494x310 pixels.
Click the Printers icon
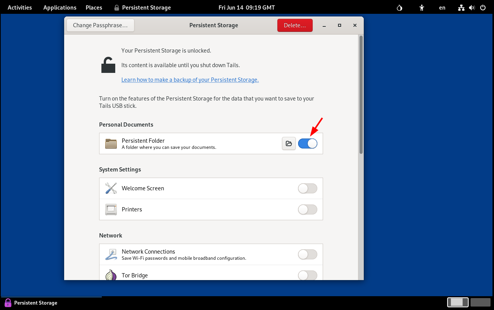[x=111, y=209]
